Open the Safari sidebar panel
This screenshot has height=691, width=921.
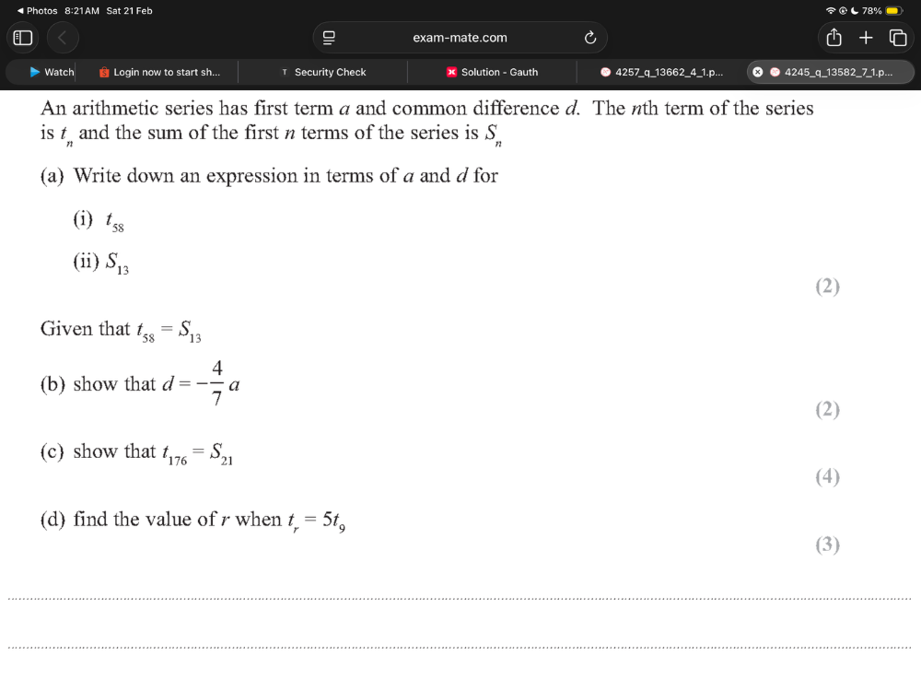[20, 37]
